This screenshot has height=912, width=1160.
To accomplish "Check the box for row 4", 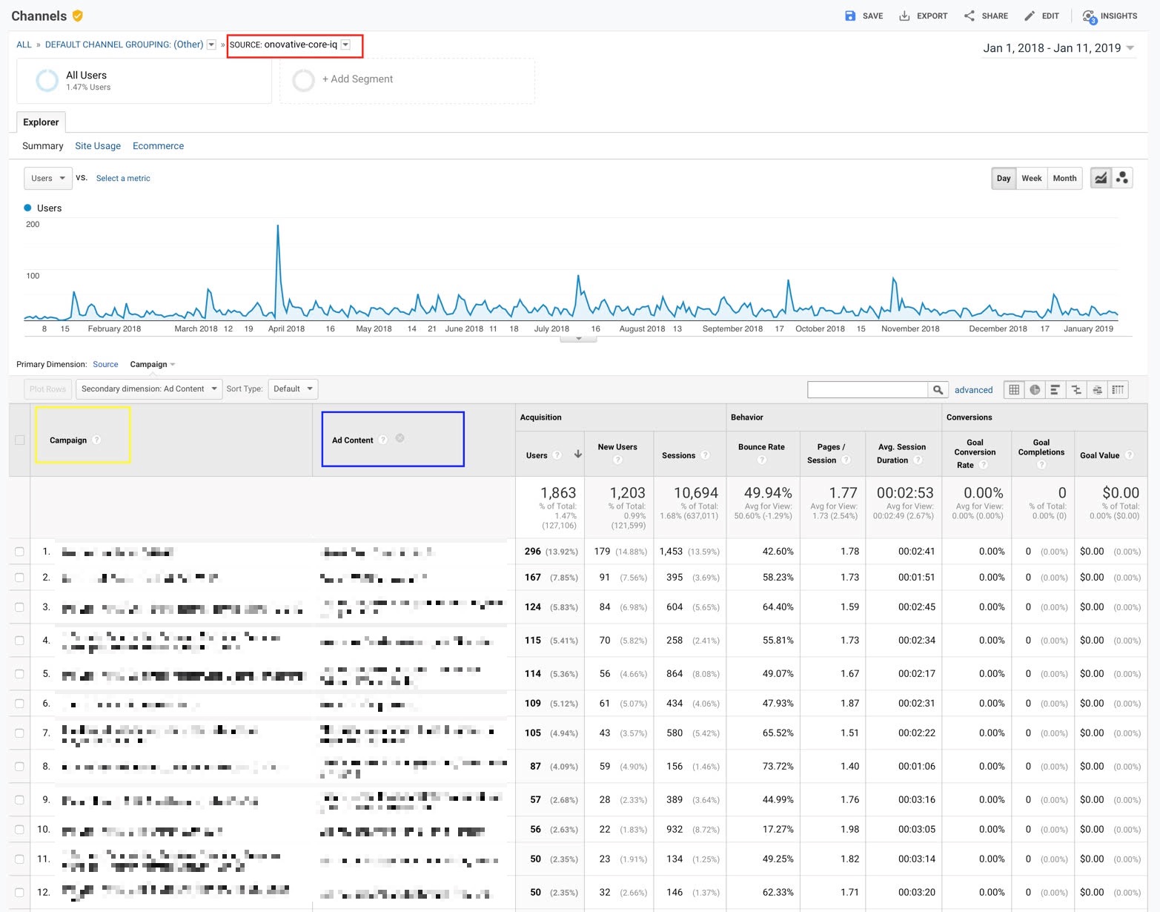I will pos(20,641).
